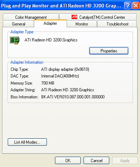Screen dimensions: 140x167
Task: Confirm the dialog with OK
Action: point(68,160)
